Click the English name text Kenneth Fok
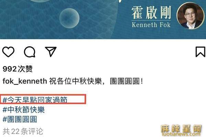This screenshot has width=206, height=137. pyautogui.click(x=151, y=25)
